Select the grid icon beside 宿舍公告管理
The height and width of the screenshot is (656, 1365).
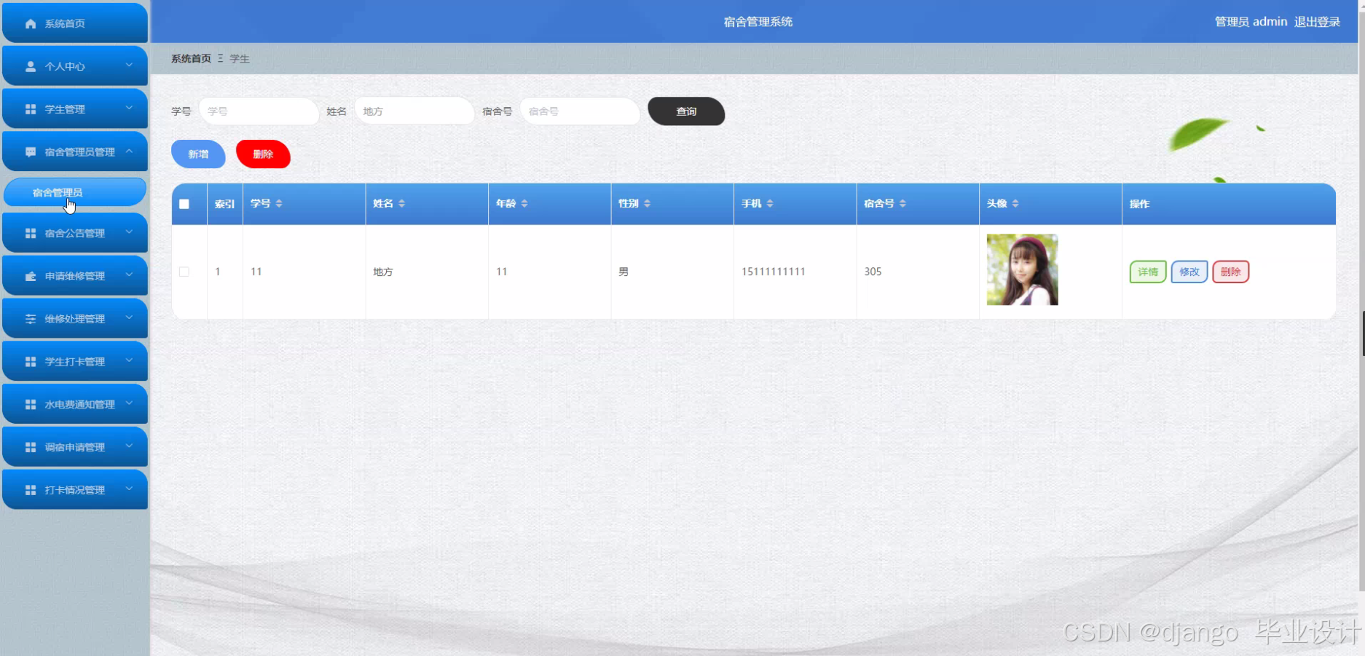30,232
